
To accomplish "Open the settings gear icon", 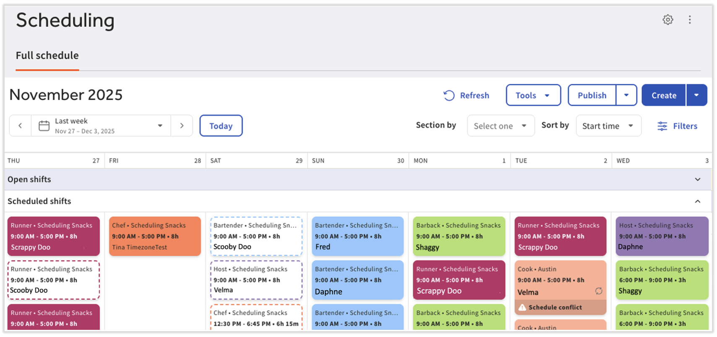I will pos(668,20).
